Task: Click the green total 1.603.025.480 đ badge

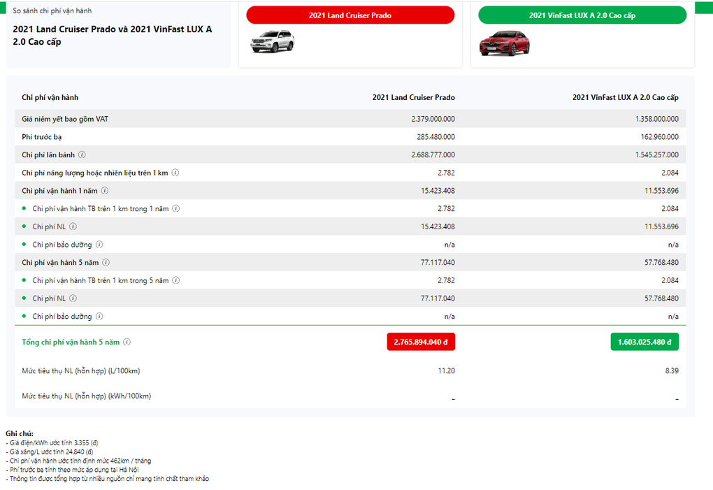Action: tap(644, 342)
